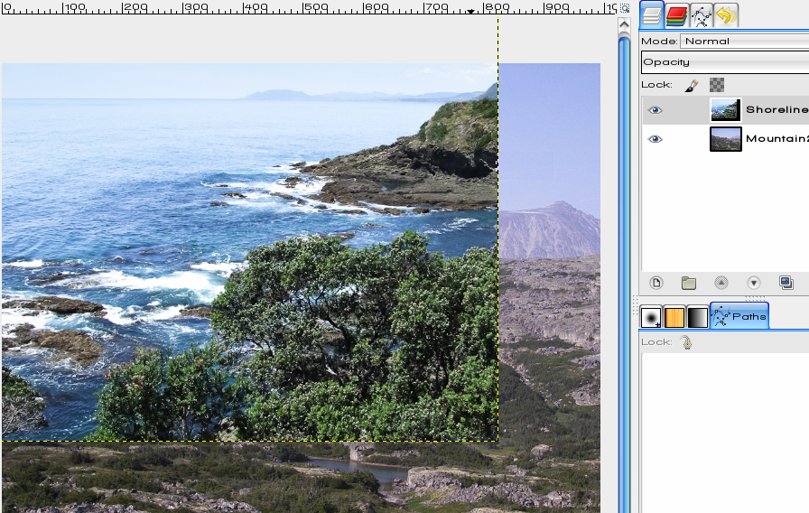Click the vertical scrollbar up arrow
This screenshot has height=513, width=809.
pyautogui.click(x=624, y=24)
